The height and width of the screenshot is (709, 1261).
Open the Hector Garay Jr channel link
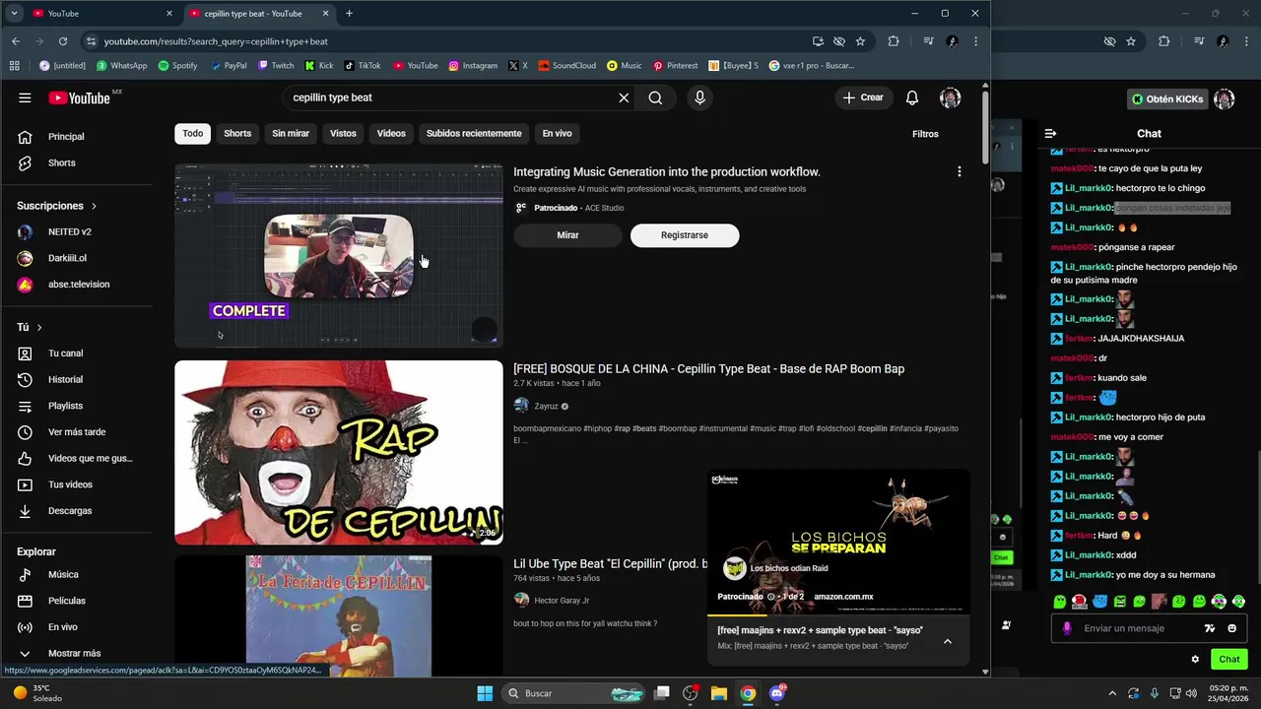coord(562,600)
